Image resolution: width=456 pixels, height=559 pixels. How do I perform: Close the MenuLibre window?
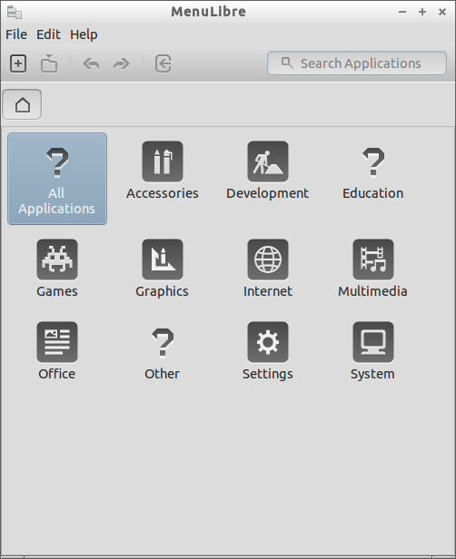click(442, 12)
